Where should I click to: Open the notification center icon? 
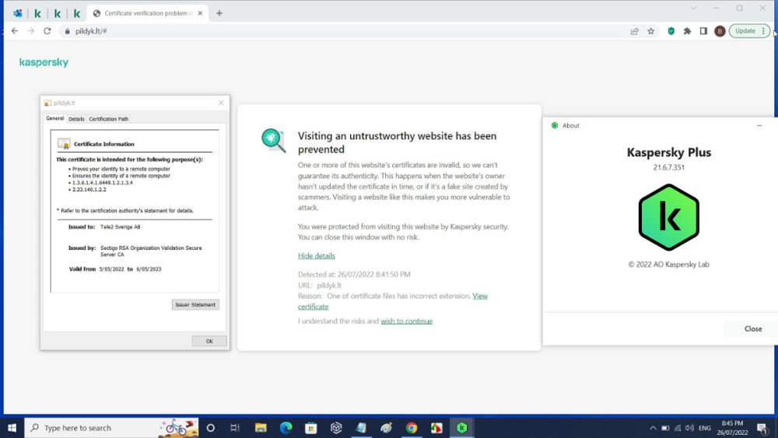point(762,428)
